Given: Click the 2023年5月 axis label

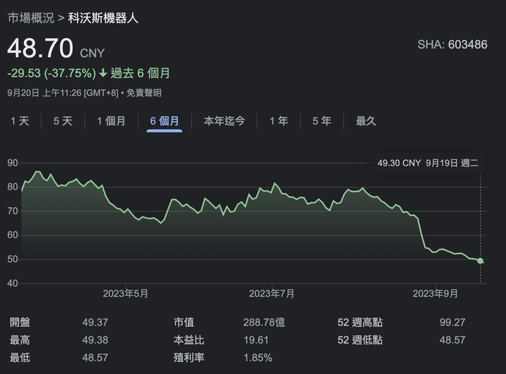Looking at the screenshot, I should coord(126,293).
